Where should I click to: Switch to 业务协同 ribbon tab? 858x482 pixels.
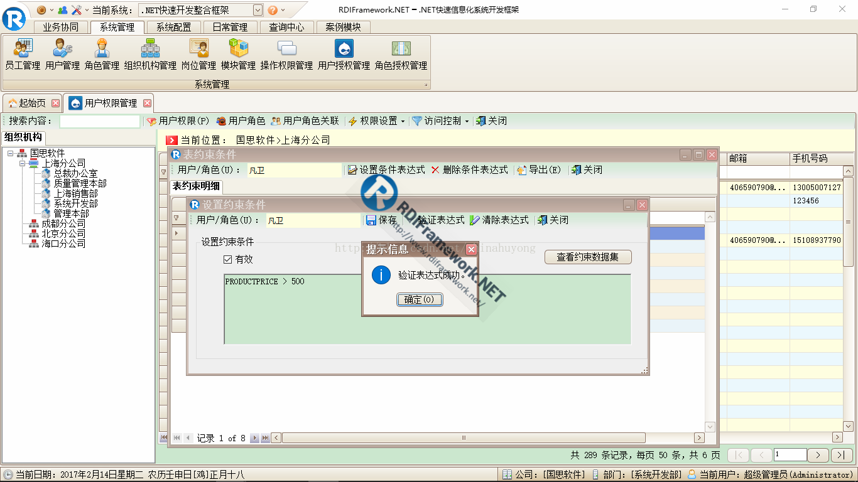(x=61, y=27)
